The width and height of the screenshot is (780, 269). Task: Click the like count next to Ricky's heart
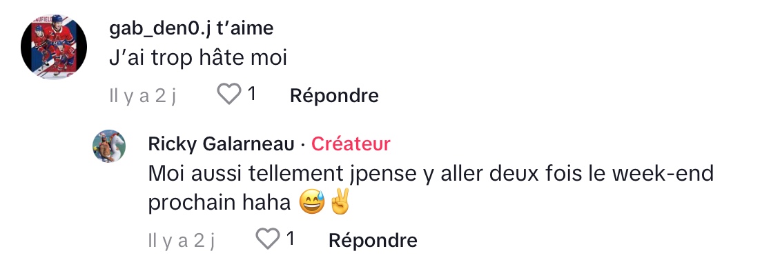291,239
